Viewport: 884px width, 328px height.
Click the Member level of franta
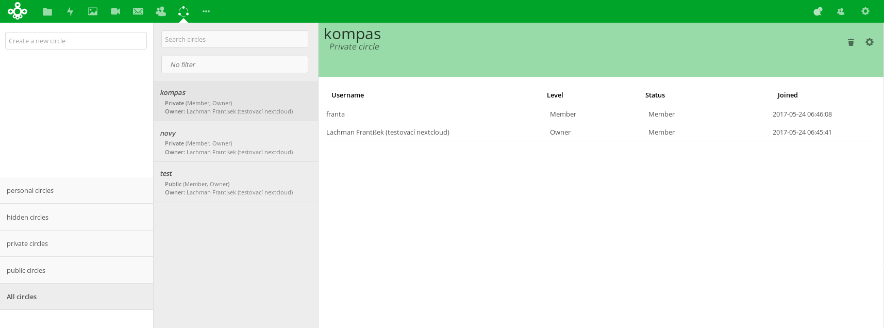pos(563,114)
